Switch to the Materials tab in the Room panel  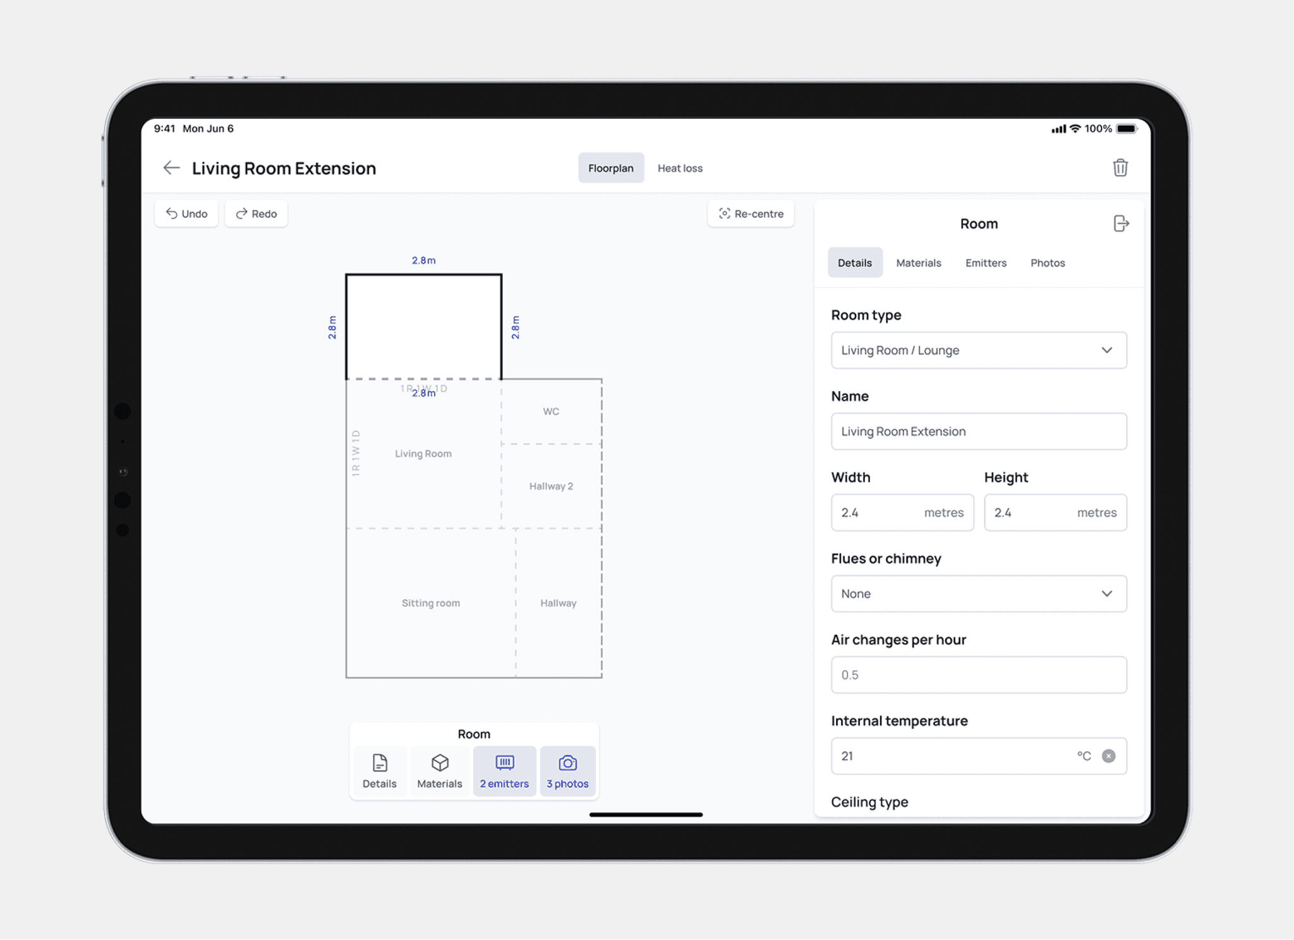tap(919, 262)
